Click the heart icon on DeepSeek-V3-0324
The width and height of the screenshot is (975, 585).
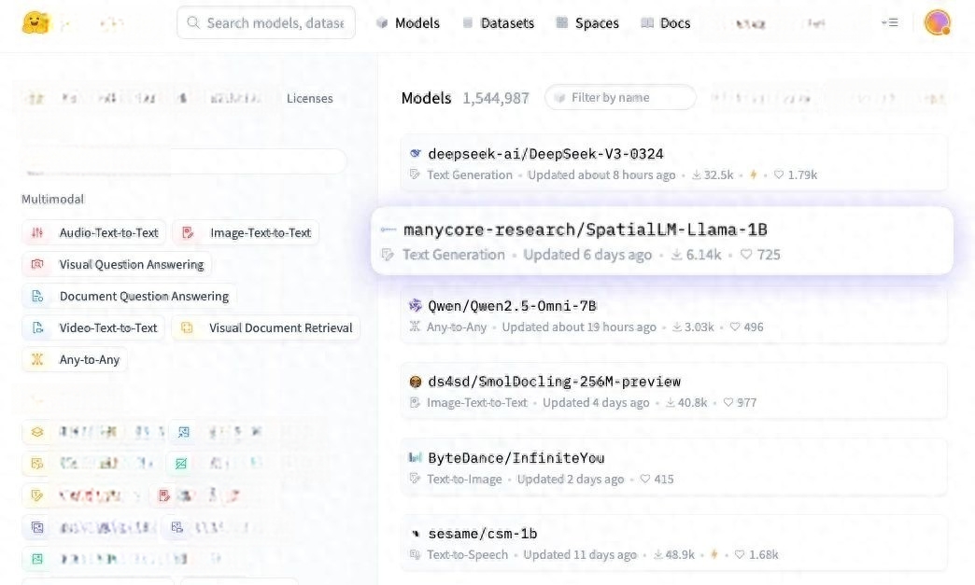pyautogui.click(x=779, y=175)
